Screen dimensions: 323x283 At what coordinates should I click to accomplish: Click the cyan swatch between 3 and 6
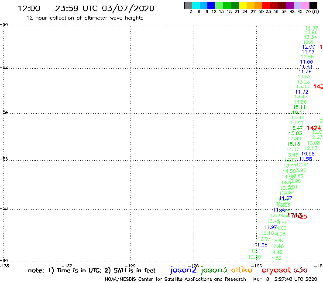[x=196, y=5]
